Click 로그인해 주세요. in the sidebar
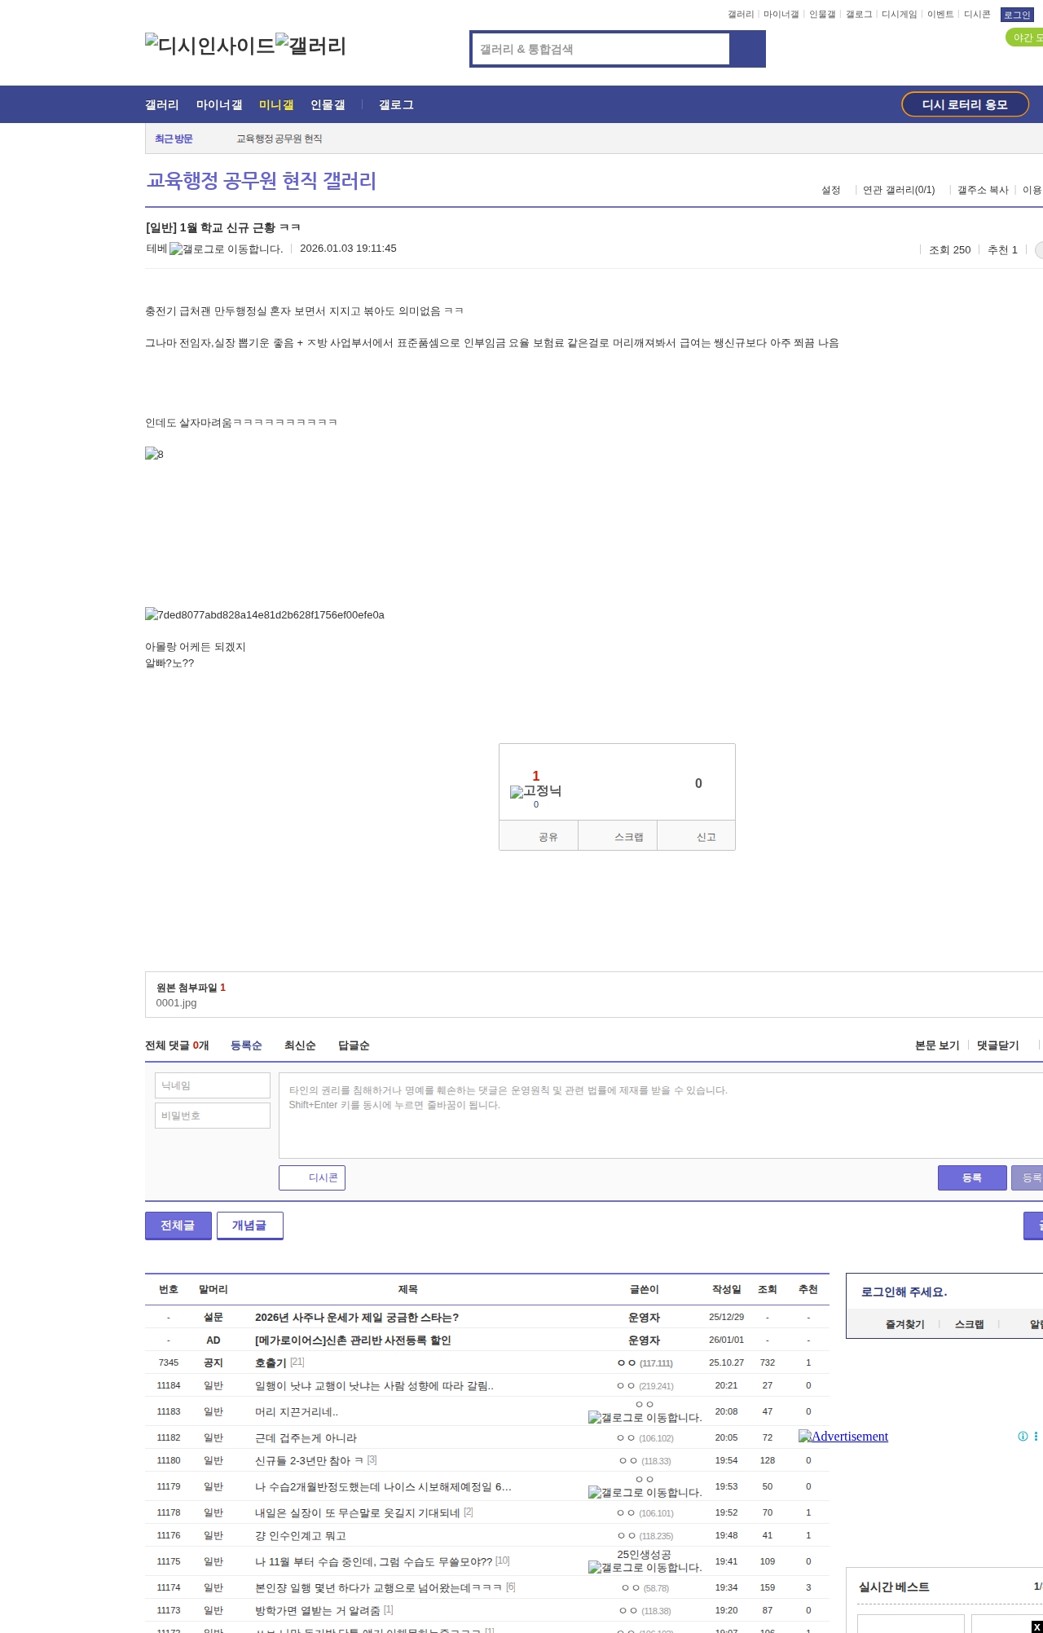Screen dimensions: 1043x1633 tap(904, 1292)
